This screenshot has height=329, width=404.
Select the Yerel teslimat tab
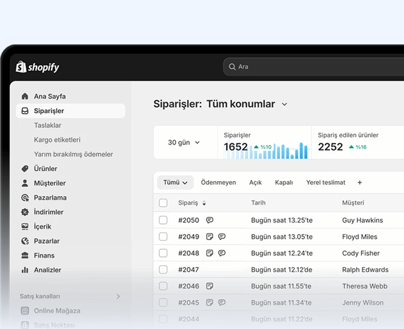point(326,182)
